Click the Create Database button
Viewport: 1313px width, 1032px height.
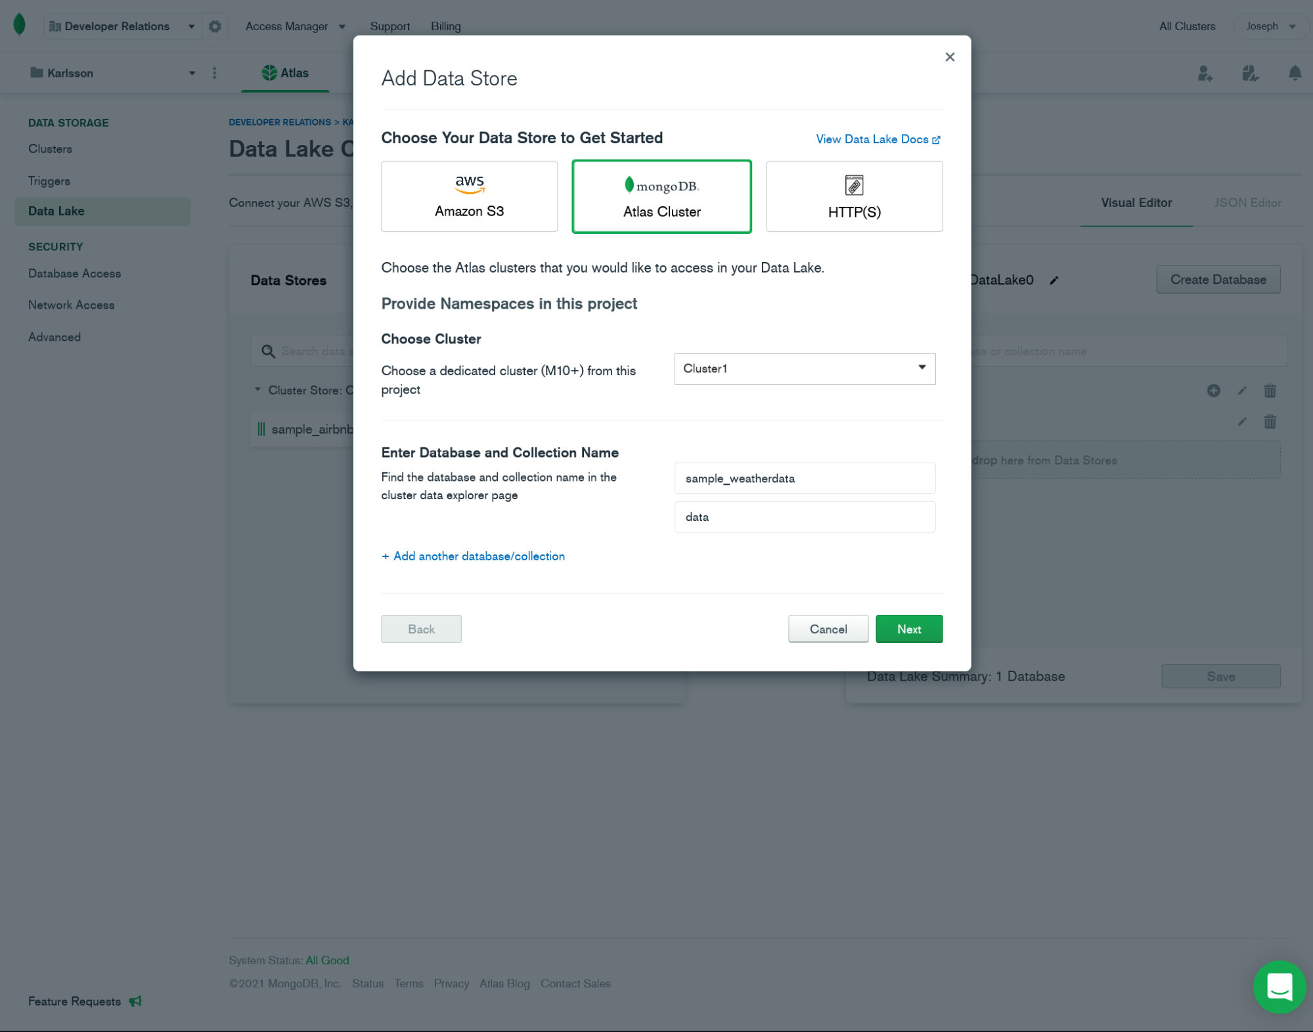coord(1218,280)
